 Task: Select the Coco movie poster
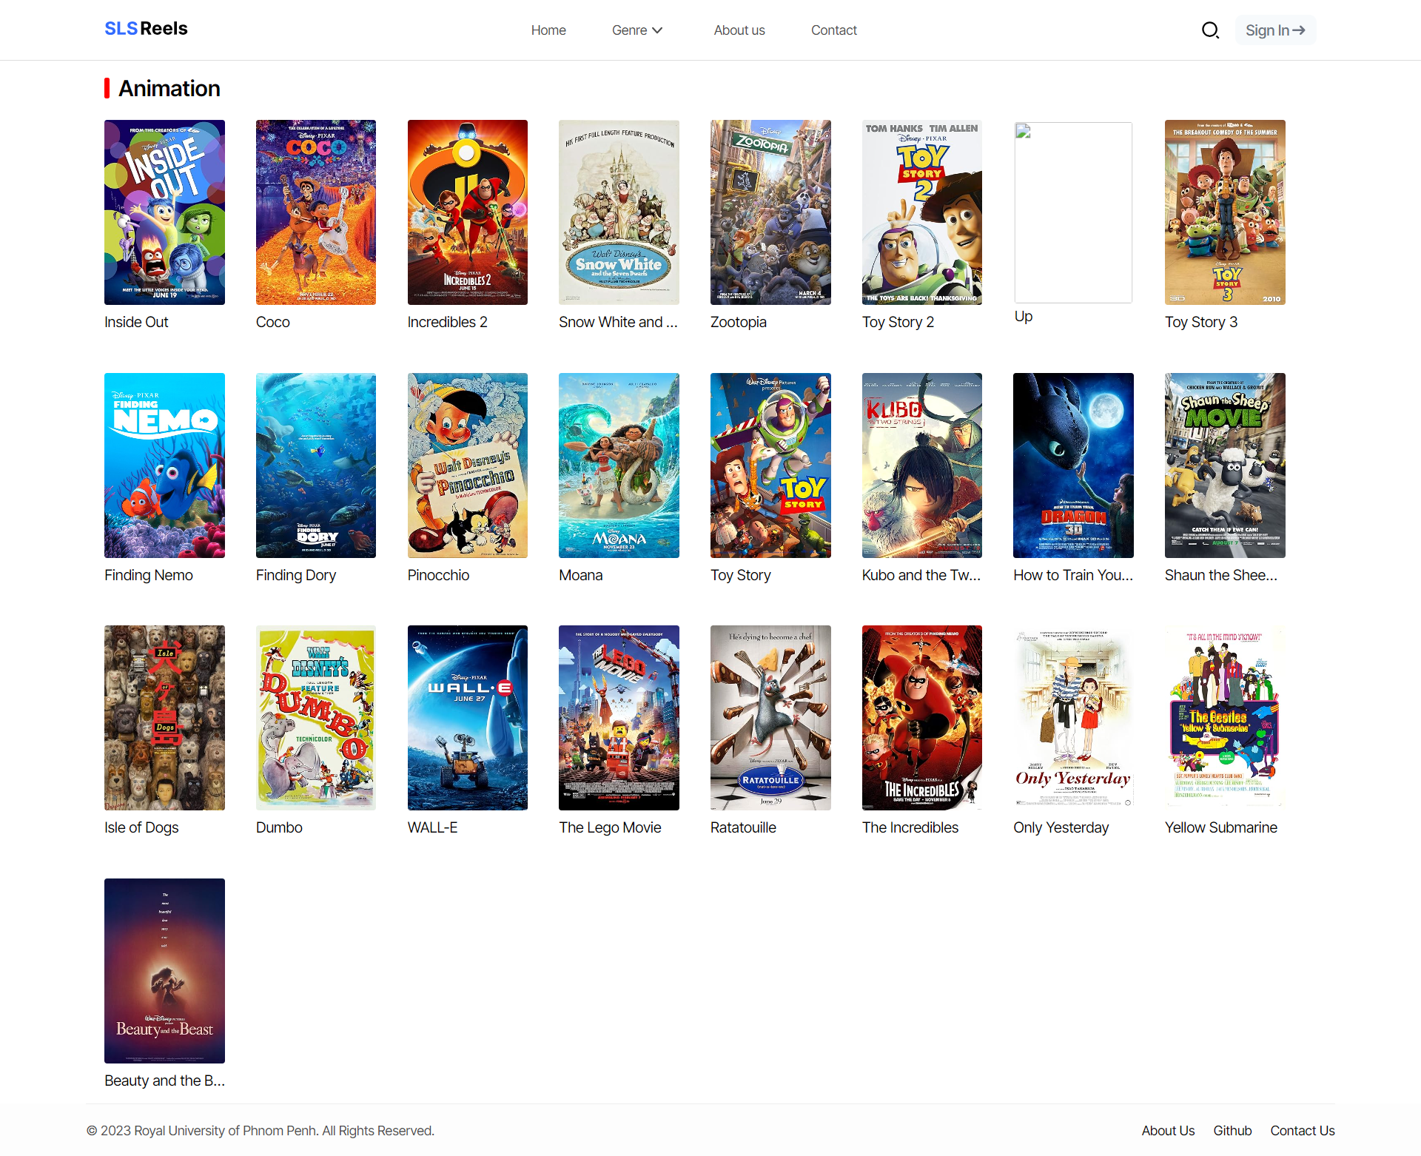pyautogui.click(x=315, y=212)
